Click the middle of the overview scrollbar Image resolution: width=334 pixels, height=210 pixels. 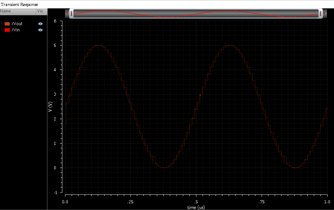(x=196, y=13)
